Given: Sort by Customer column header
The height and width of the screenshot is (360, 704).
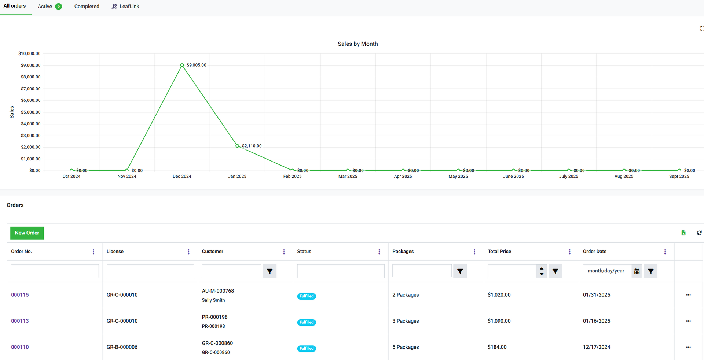Looking at the screenshot, I should coord(213,252).
